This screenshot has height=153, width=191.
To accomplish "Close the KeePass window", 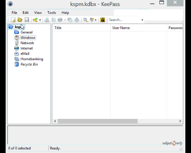I will pyautogui.click(x=175, y=3).
